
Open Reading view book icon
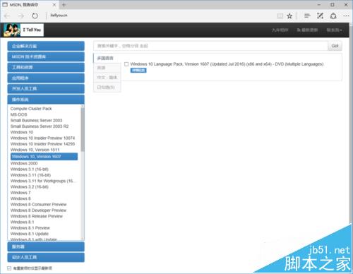point(280,16)
